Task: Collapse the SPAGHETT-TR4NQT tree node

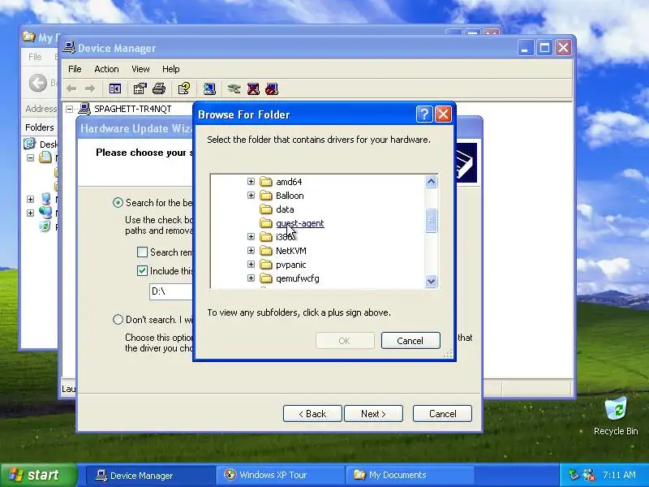Action: point(70,109)
